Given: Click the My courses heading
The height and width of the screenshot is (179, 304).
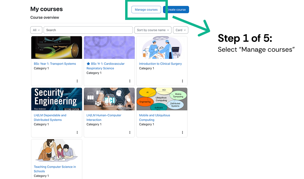Looking at the screenshot, I should point(46,9).
